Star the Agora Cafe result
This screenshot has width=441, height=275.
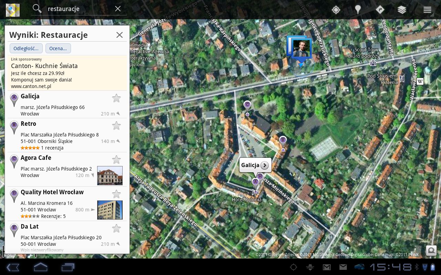pos(116,160)
